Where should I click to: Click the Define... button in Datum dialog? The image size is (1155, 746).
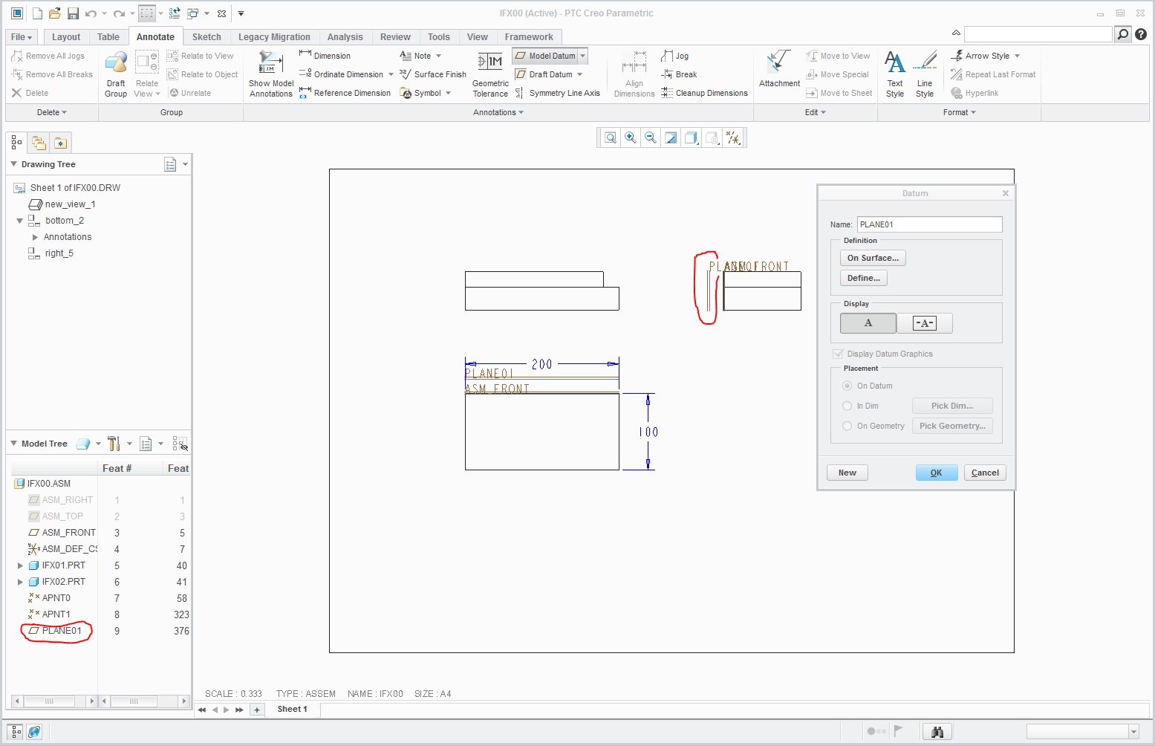click(864, 278)
